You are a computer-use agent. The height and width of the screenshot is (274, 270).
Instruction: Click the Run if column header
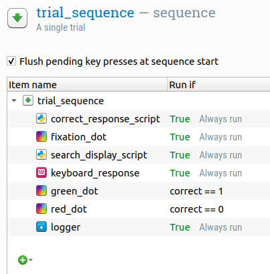tap(219, 85)
